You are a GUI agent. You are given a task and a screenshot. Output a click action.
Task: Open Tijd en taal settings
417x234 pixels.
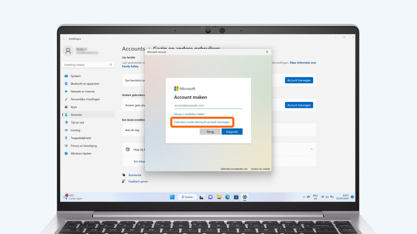[x=77, y=123]
